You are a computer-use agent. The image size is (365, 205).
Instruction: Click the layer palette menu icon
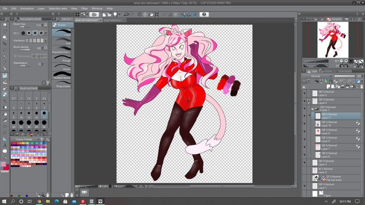tap(304, 87)
